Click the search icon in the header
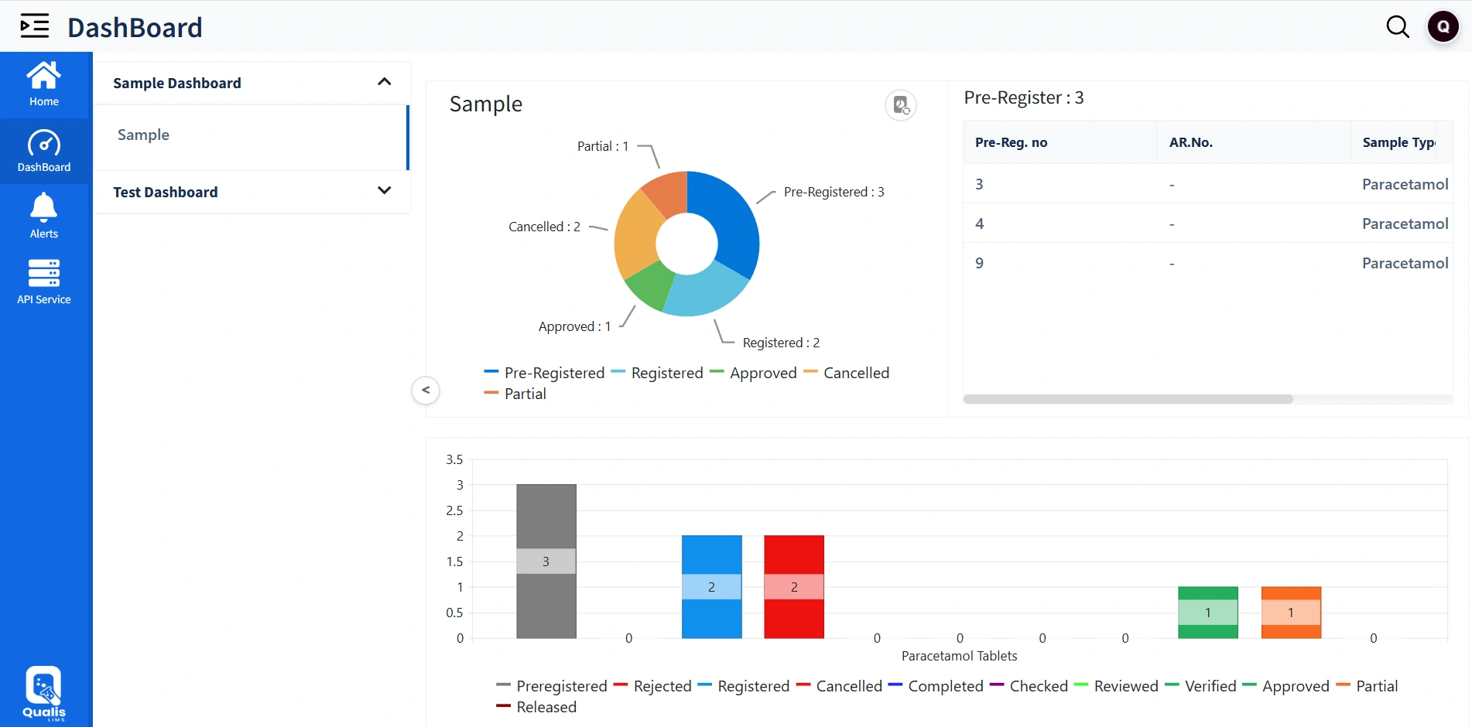Image resolution: width=1472 pixels, height=727 pixels. pos(1398,26)
